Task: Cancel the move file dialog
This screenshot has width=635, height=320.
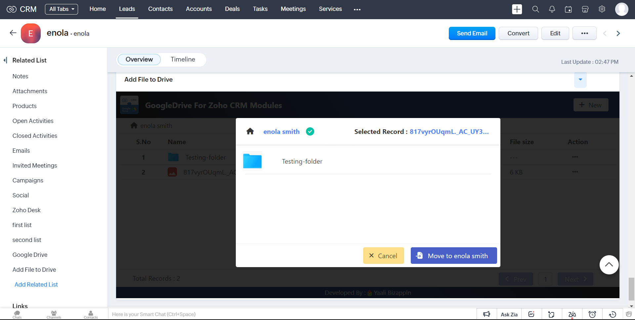Action: pos(383,256)
